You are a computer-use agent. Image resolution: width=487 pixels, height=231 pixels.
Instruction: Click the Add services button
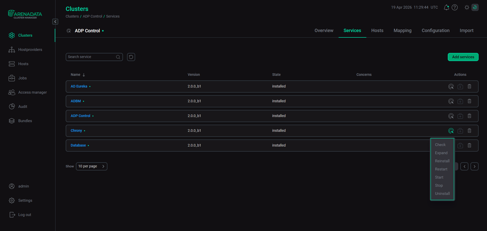point(463,57)
